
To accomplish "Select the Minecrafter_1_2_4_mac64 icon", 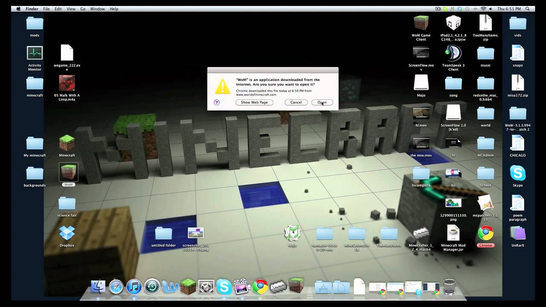I will [x=421, y=233].
